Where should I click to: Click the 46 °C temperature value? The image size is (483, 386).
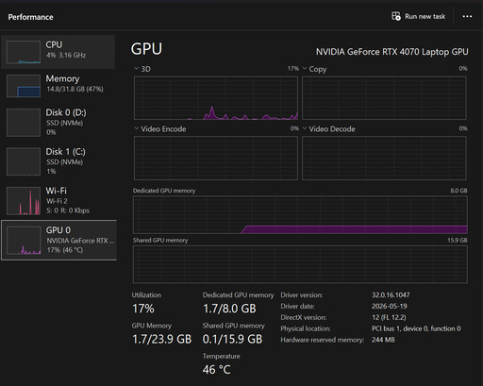[x=217, y=370]
